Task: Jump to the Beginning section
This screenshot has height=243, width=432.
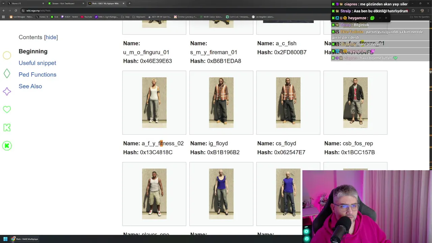Action: click(33, 51)
